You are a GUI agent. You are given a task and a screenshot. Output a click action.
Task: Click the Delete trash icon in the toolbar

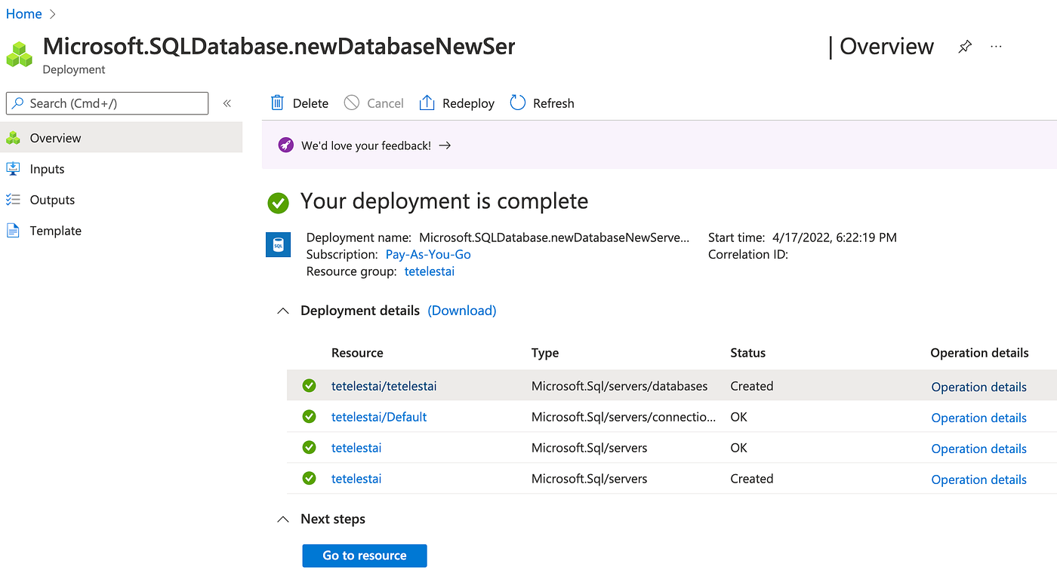click(x=279, y=103)
